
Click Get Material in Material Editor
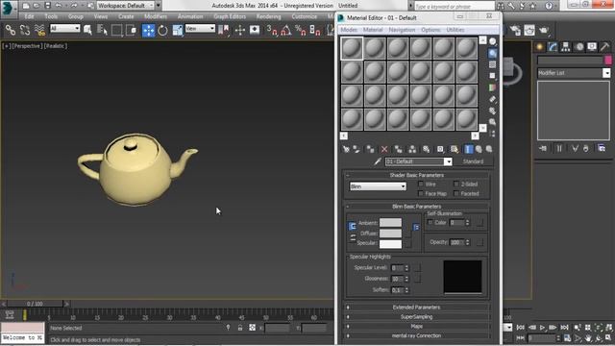pos(346,150)
